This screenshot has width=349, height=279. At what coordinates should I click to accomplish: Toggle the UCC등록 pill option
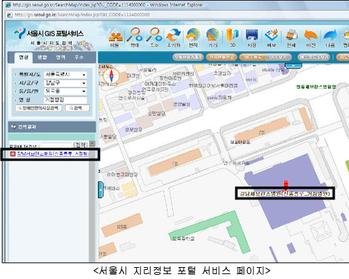point(253,57)
